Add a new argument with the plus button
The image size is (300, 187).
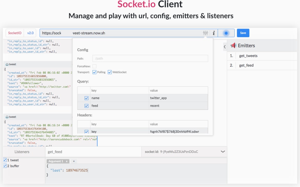74,161
